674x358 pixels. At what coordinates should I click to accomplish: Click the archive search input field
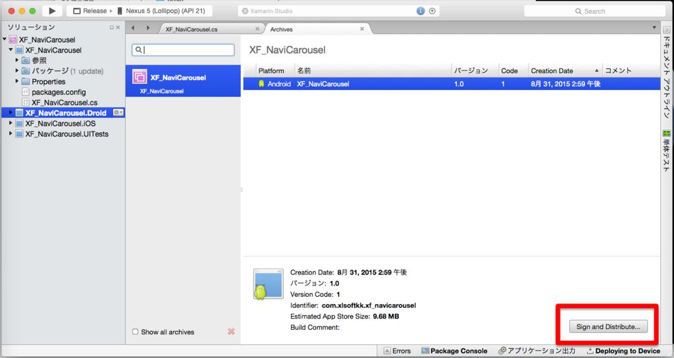pos(183,50)
